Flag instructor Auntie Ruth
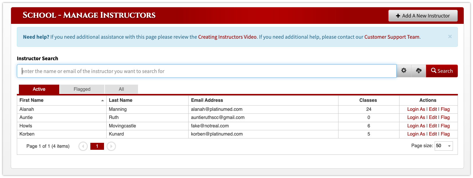The width and height of the screenshot is (473, 178). (x=445, y=118)
